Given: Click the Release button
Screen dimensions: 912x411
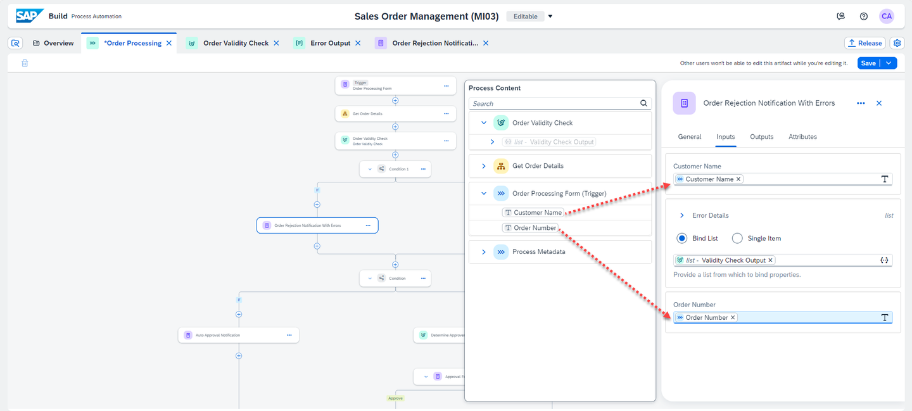Looking at the screenshot, I should click(865, 43).
